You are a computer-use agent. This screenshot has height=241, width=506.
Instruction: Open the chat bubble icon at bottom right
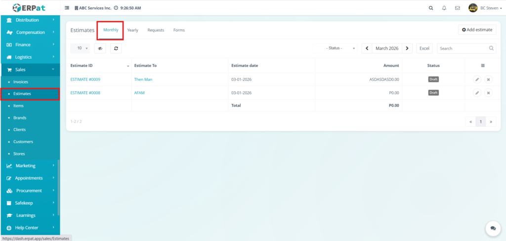point(493,228)
